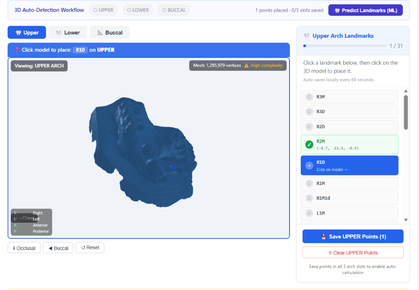Select the R1M landmark radio circle

coord(309,183)
